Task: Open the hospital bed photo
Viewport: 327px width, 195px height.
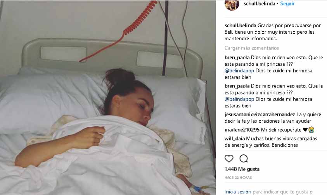Action: click(x=108, y=97)
